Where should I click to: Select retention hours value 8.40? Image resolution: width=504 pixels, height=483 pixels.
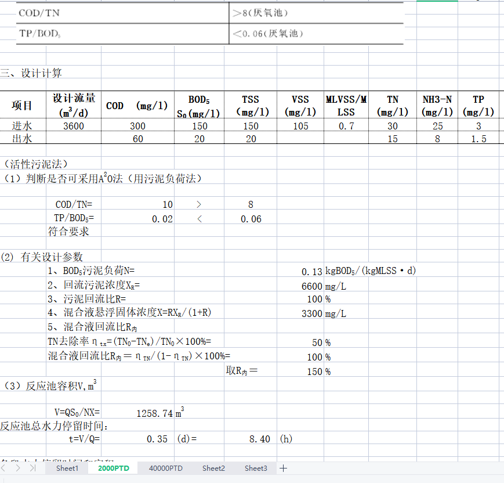(251, 439)
